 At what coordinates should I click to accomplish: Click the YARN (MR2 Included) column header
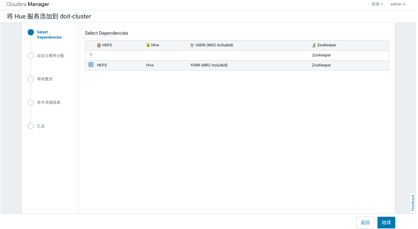tap(214, 45)
